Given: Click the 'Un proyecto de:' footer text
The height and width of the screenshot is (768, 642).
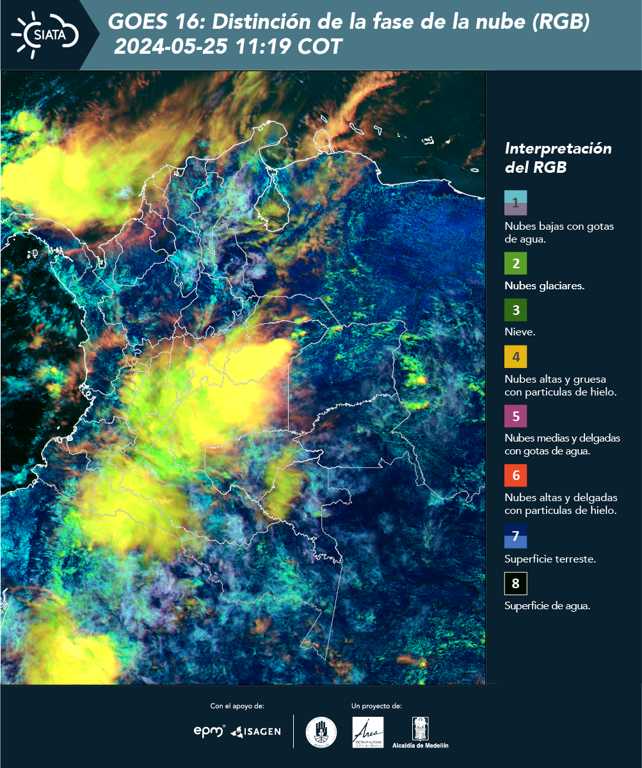Looking at the screenshot, I should pos(376,706).
